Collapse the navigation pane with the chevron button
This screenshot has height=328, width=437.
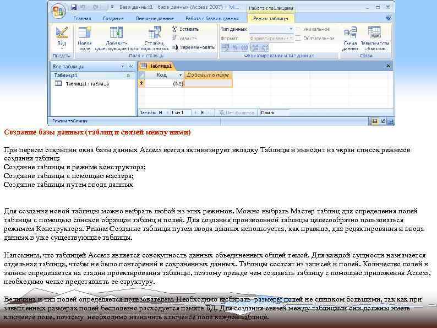131,67
